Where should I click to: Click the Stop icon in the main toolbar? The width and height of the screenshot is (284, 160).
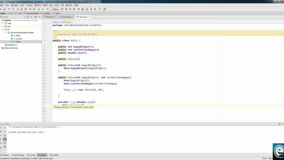[74, 9]
